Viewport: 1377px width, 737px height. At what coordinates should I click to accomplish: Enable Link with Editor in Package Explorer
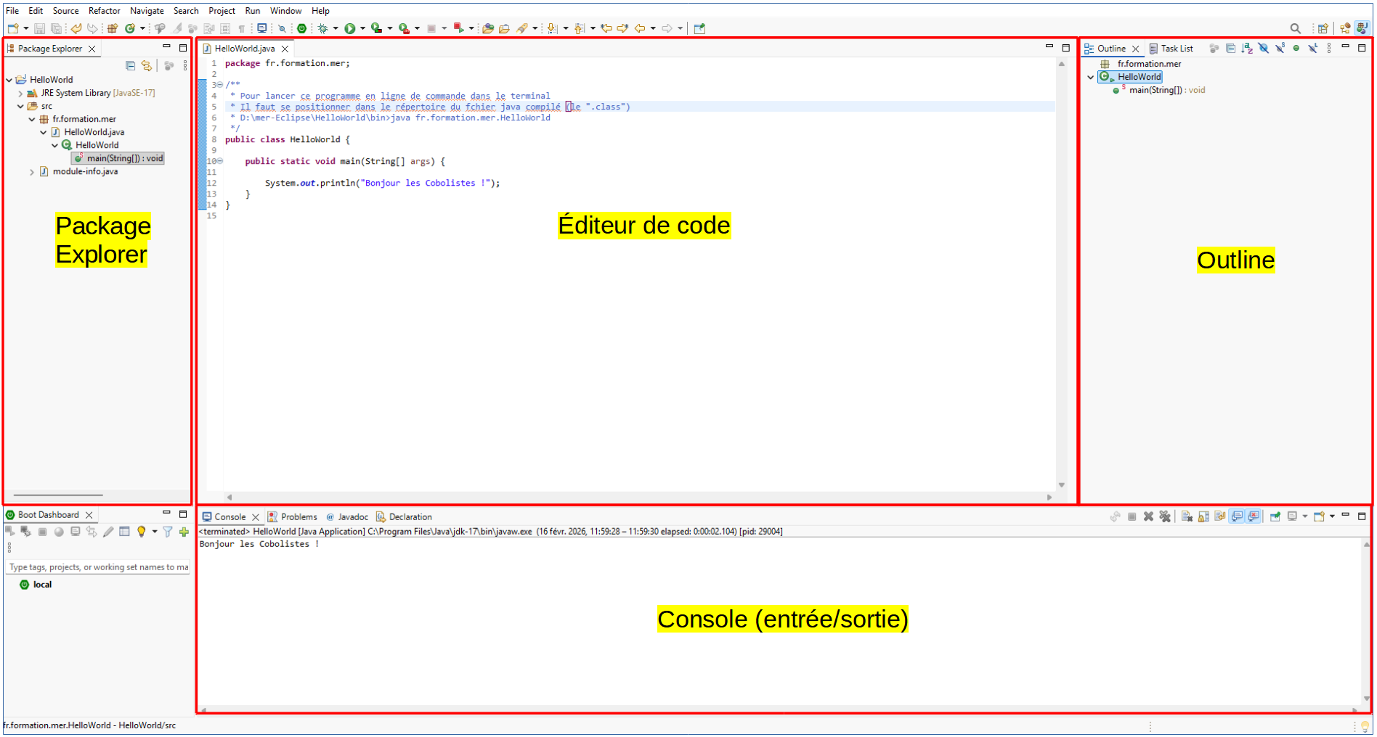pos(146,65)
